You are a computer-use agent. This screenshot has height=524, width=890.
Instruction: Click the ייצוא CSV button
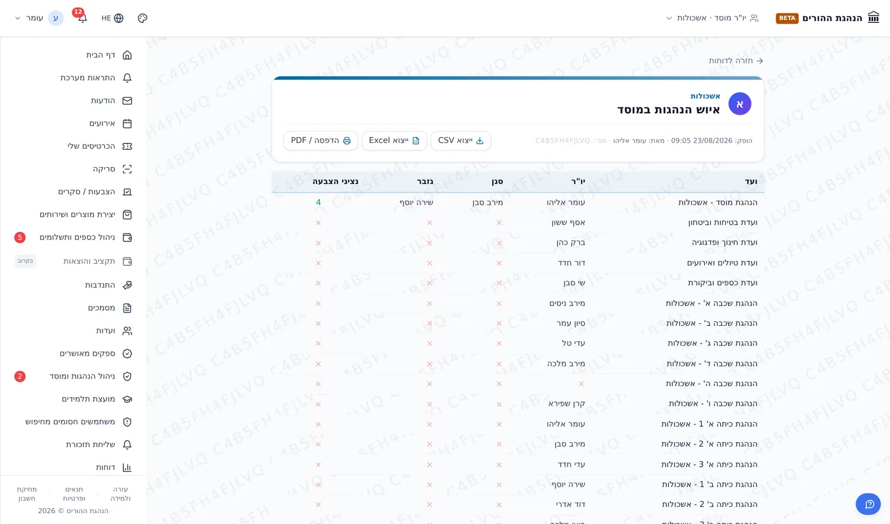click(461, 140)
